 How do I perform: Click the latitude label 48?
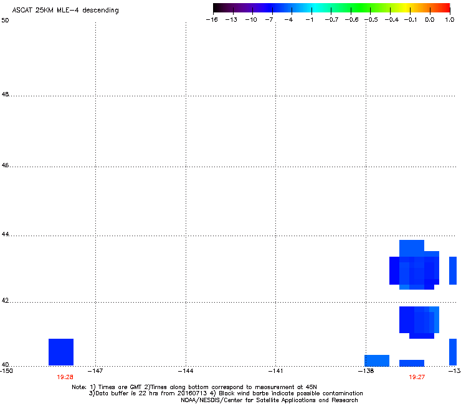click(x=5, y=94)
